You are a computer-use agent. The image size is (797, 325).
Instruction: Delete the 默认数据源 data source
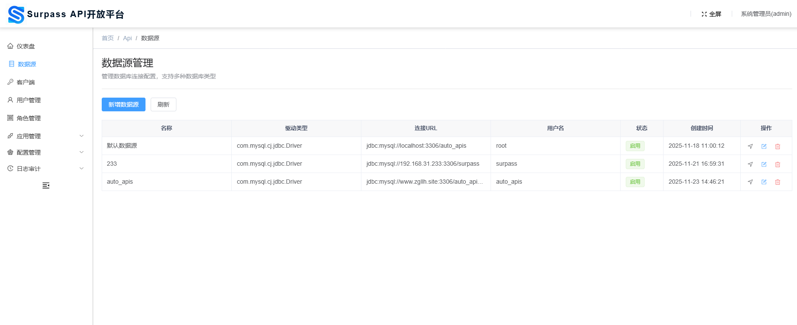click(x=778, y=146)
